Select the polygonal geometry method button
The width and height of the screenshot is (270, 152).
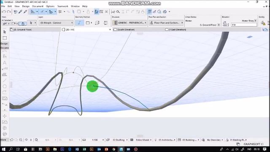pyautogui.click(x=79, y=23)
